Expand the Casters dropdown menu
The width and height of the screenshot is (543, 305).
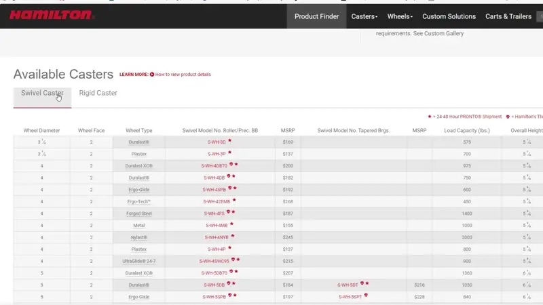click(x=364, y=16)
